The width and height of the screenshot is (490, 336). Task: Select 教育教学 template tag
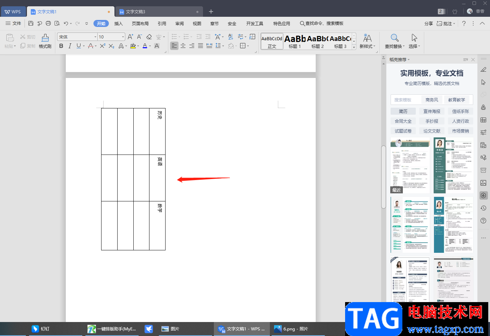click(457, 100)
